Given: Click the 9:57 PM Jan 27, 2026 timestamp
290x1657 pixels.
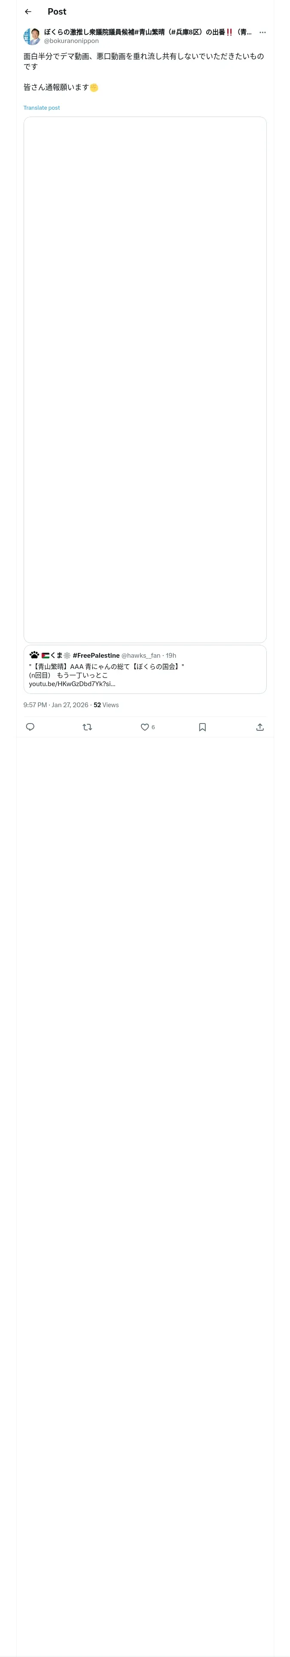Looking at the screenshot, I should click(55, 705).
